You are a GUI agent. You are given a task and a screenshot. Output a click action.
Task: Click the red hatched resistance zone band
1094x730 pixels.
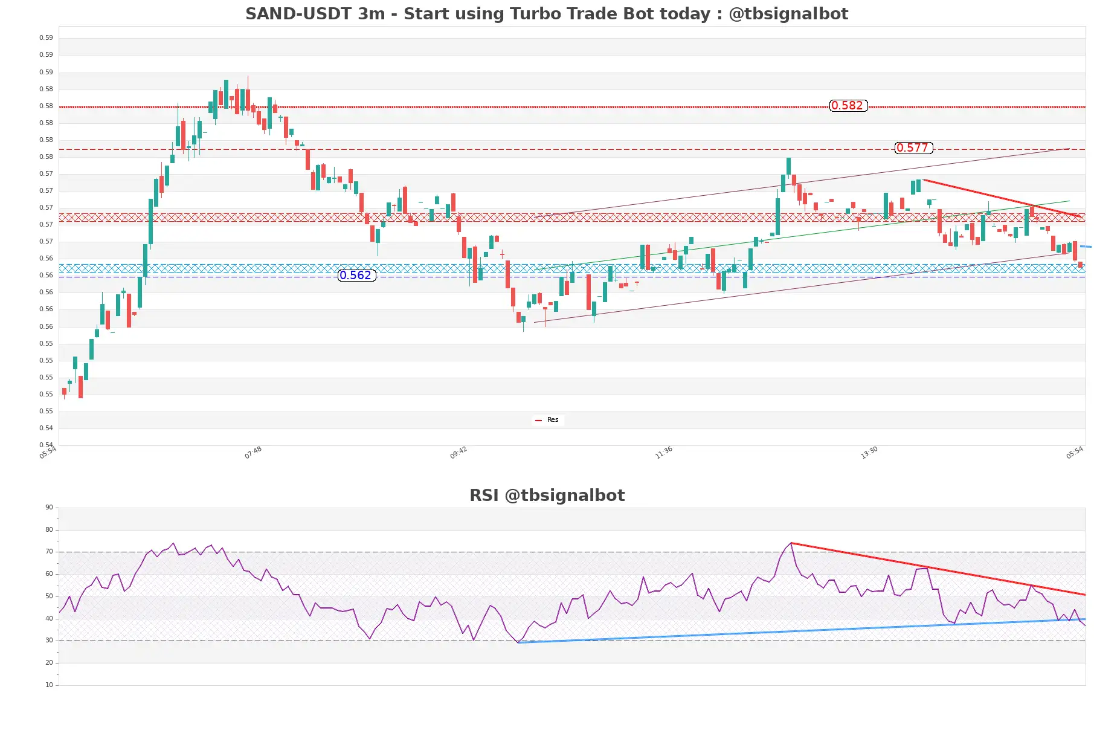tap(572, 218)
